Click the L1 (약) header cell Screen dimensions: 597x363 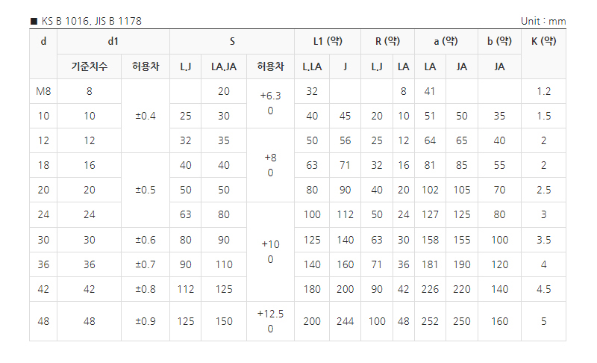[328, 41]
